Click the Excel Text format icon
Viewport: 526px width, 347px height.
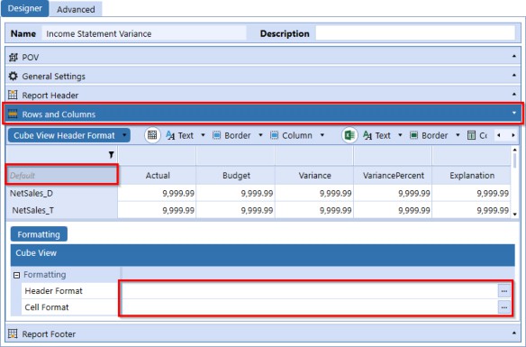[x=367, y=135]
